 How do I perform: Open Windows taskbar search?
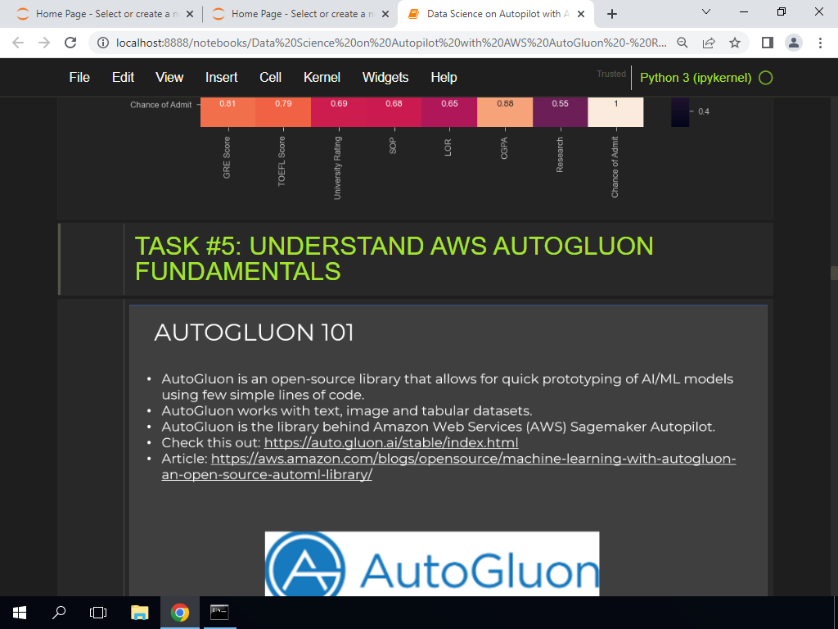point(59,613)
